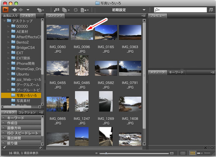Select thumbnail IMG_0060.JPG
The height and width of the screenshot is (157, 216).
click(58, 32)
